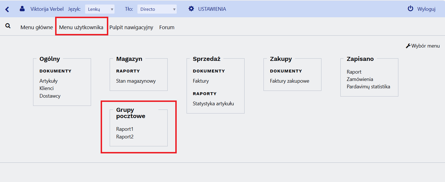Click DOKUMENTY label under Ogólny
Viewport: 445px width, 182px height.
click(55, 71)
